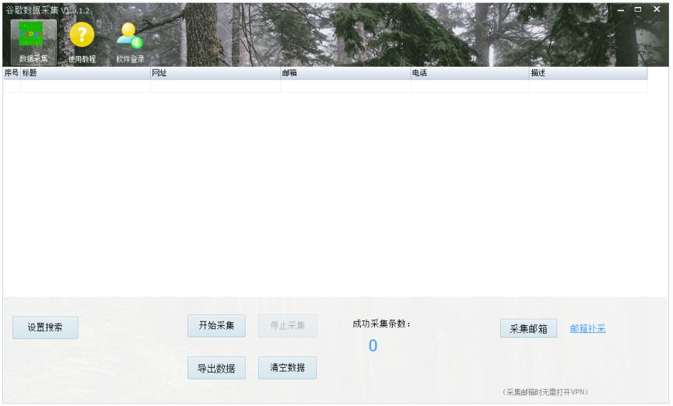Clear results with 清空数据 button
673x406 pixels.
point(287,368)
